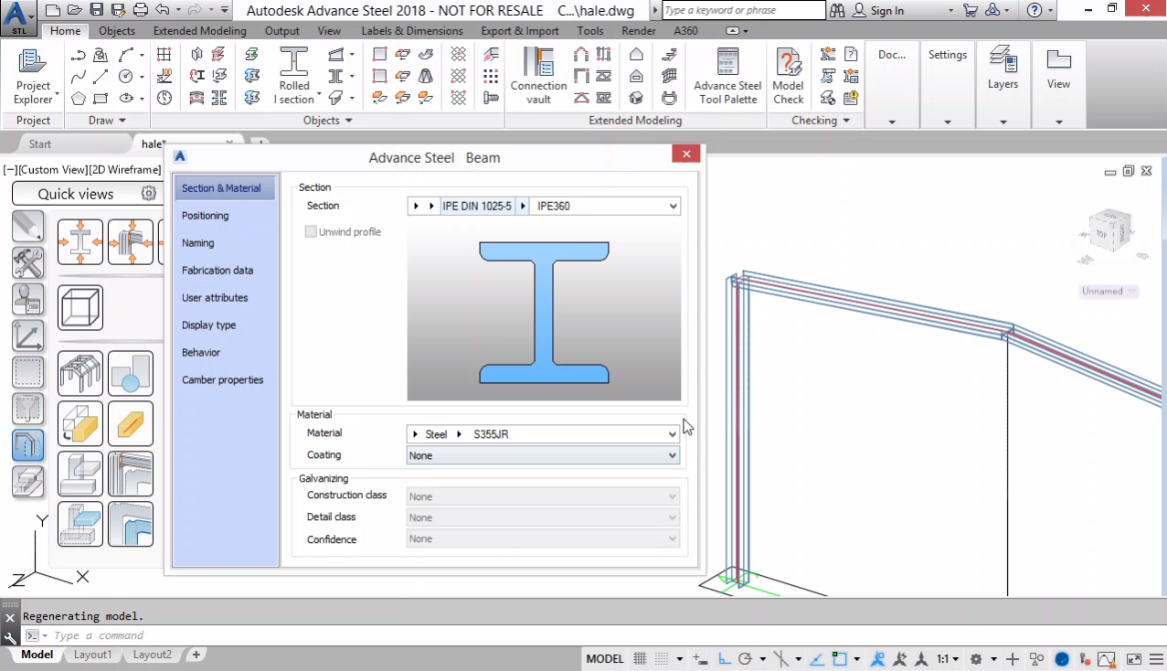This screenshot has width=1167, height=671.
Task: Toggle the Unwind profile checkbox
Action: pos(311,232)
